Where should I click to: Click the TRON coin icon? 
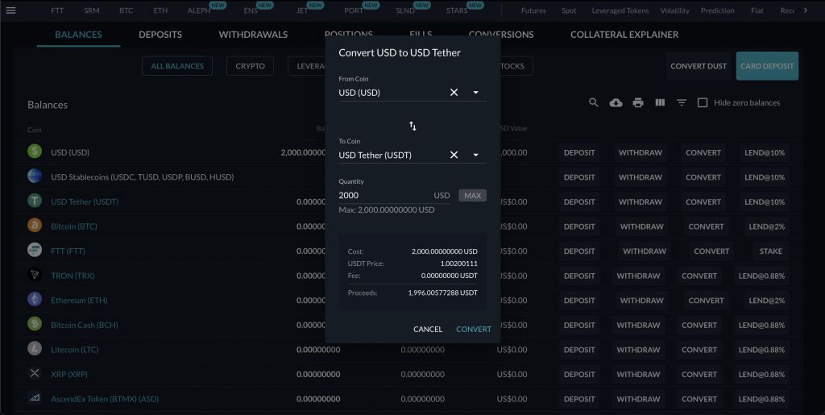point(35,275)
